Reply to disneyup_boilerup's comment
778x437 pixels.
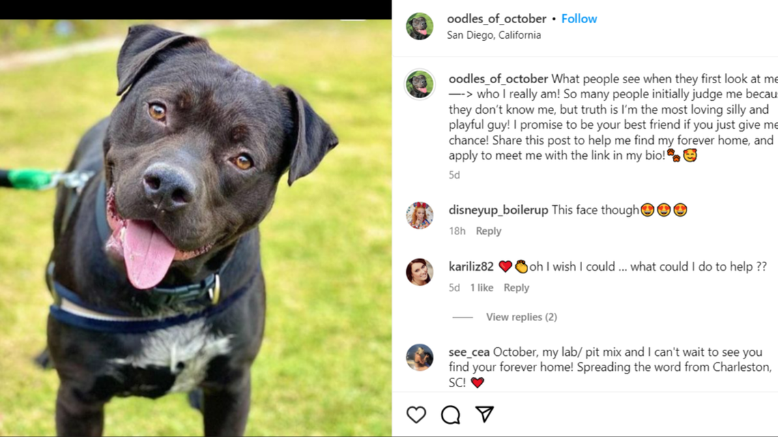click(488, 231)
